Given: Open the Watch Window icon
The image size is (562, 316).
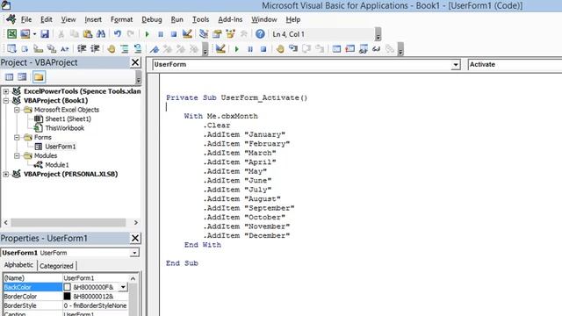Looking at the screenshot, I should 363,49.
